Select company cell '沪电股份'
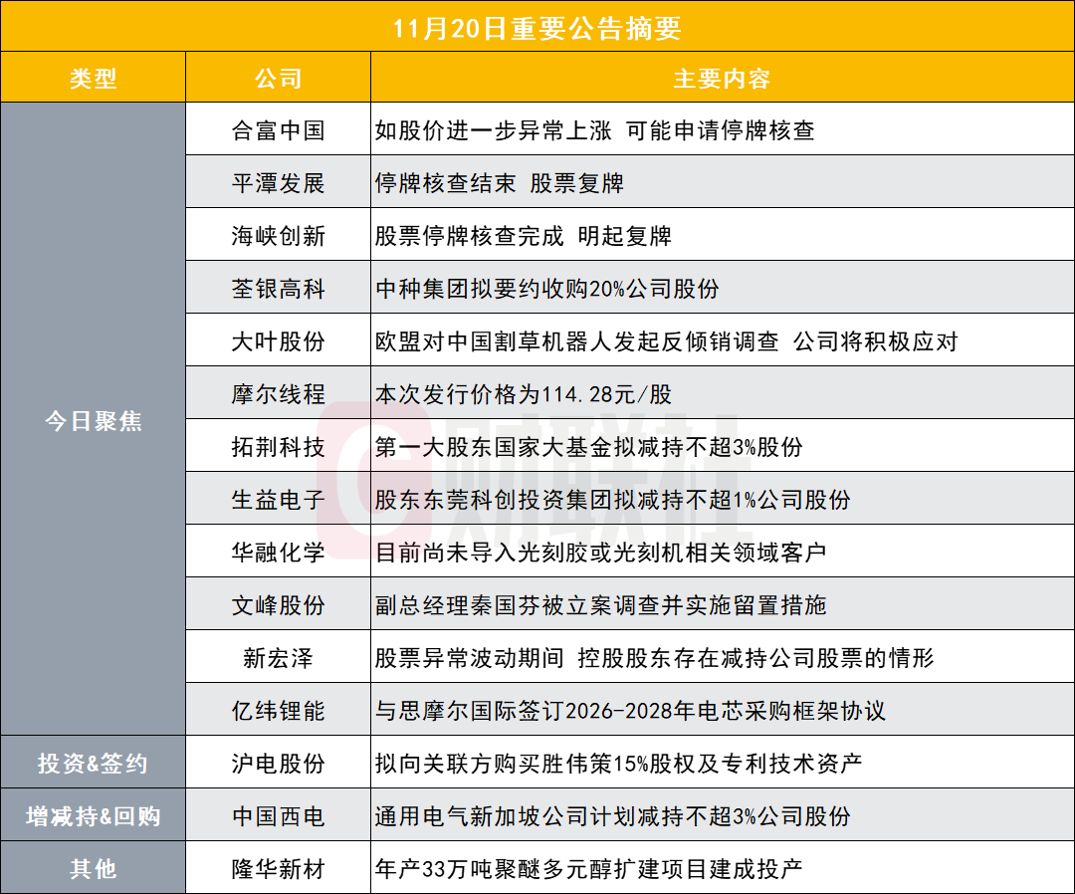This screenshot has width=1075, height=894. [279, 763]
